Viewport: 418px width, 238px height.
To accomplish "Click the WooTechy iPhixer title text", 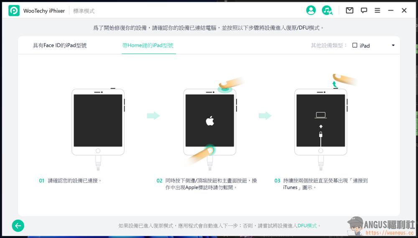I will pos(44,11).
